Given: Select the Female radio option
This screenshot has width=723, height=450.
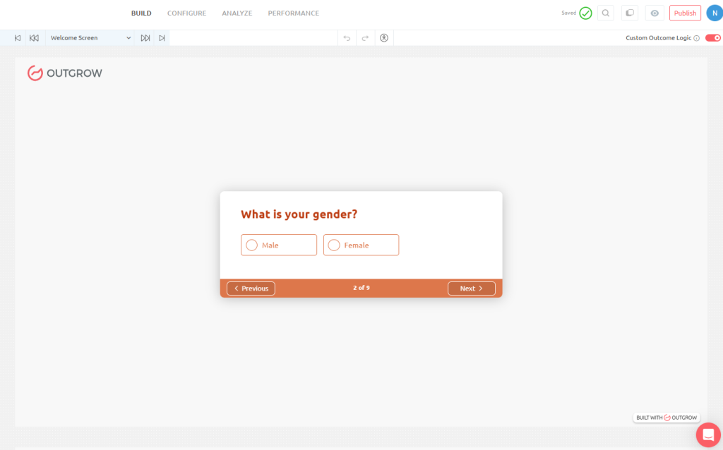Looking at the screenshot, I should click(x=334, y=245).
